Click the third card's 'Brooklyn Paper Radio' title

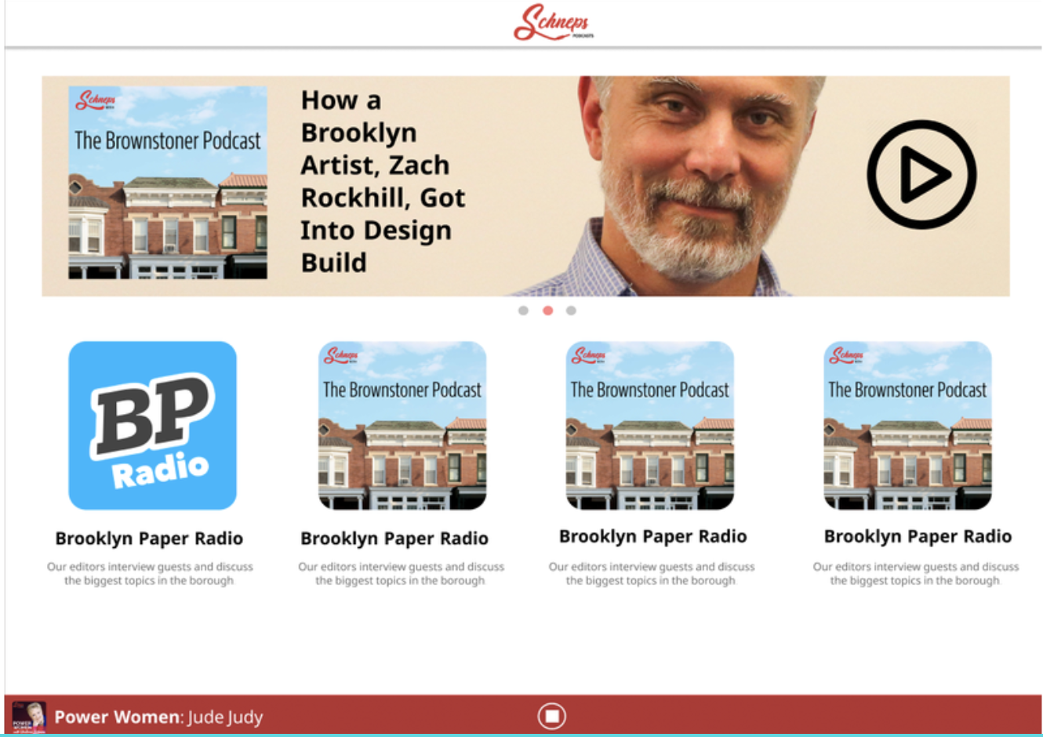(653, 536)
